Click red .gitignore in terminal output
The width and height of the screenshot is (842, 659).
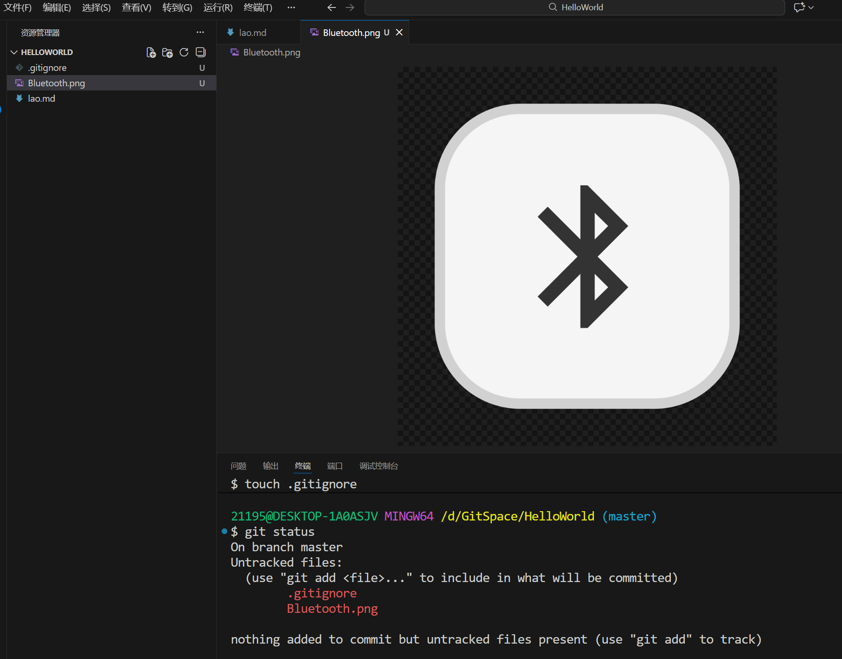tap(322, 593)
